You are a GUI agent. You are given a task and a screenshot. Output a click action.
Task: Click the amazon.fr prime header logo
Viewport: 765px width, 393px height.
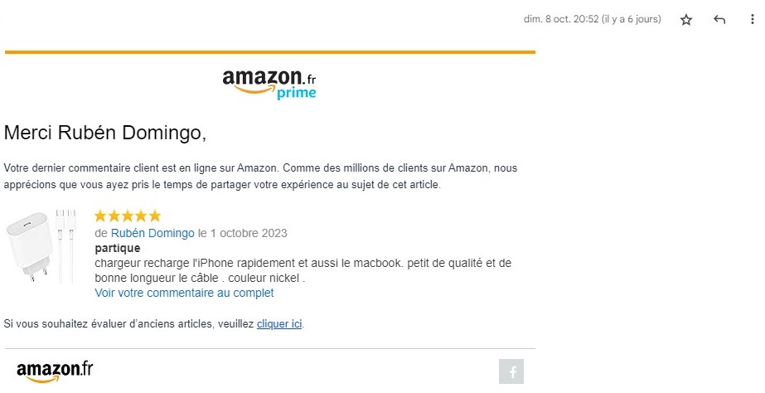269,84
